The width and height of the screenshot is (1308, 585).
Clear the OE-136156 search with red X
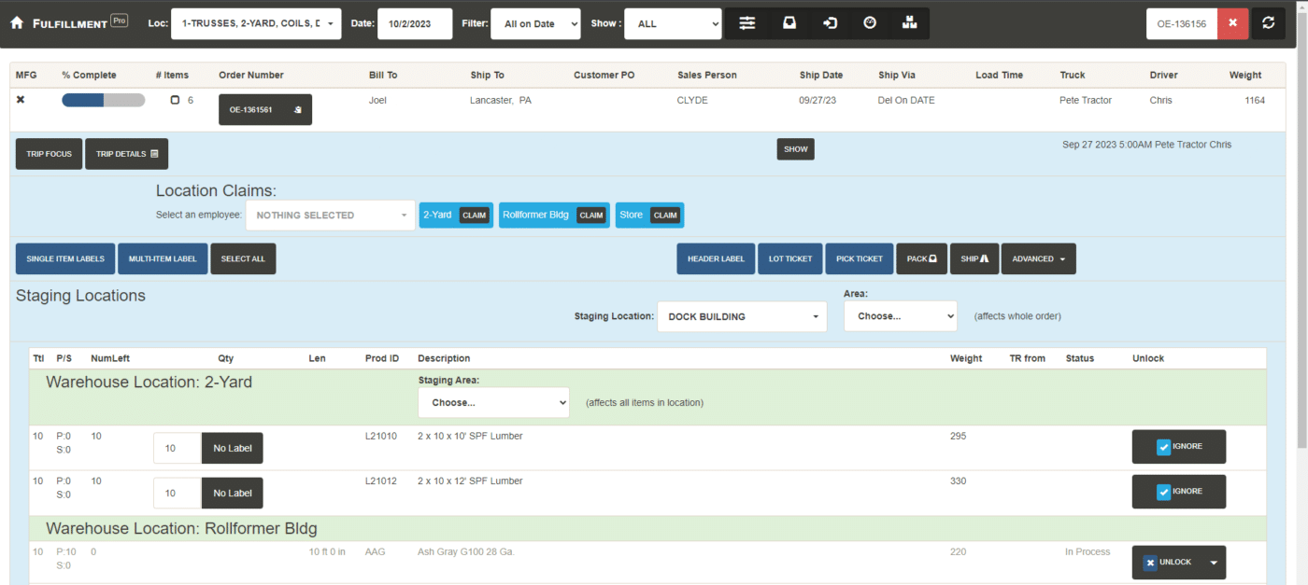click(1232, 23)
